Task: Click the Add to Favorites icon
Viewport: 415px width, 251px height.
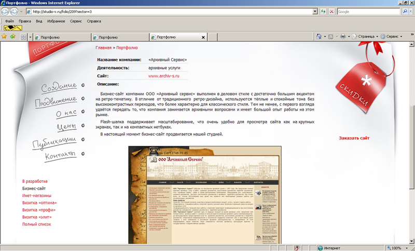Action: (x=12, y=36)
